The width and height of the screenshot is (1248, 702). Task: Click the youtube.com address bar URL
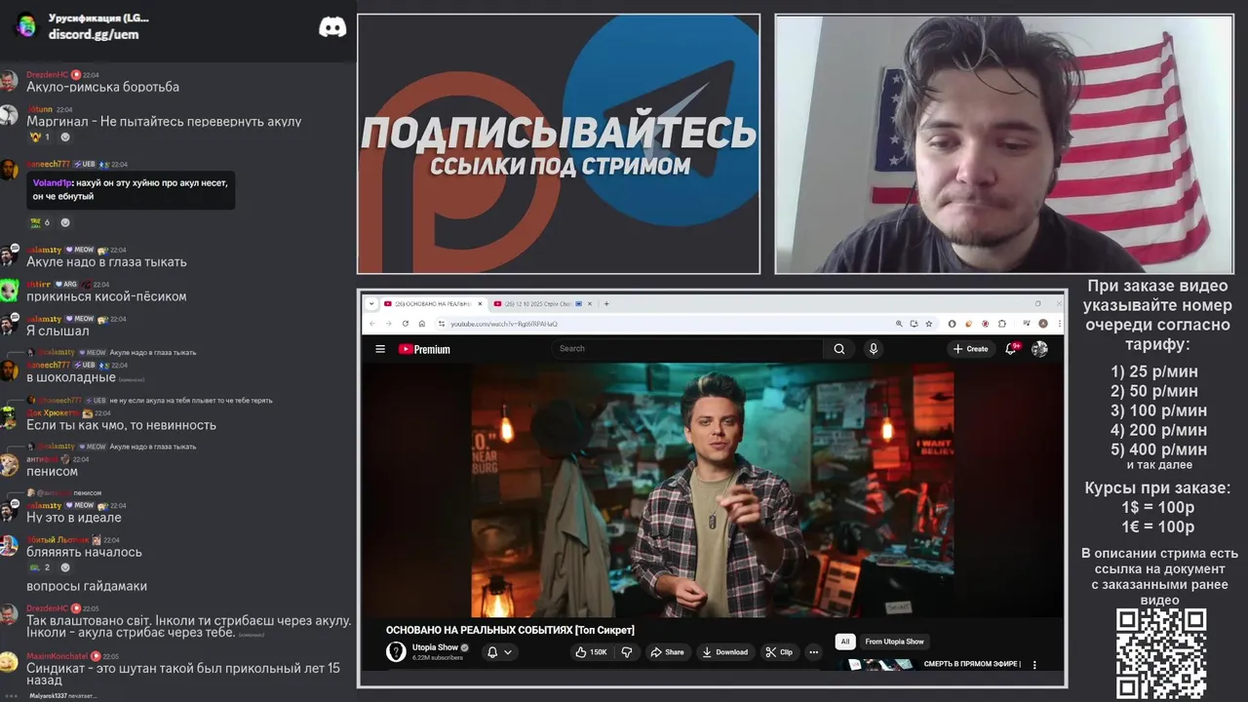[504, 324]
